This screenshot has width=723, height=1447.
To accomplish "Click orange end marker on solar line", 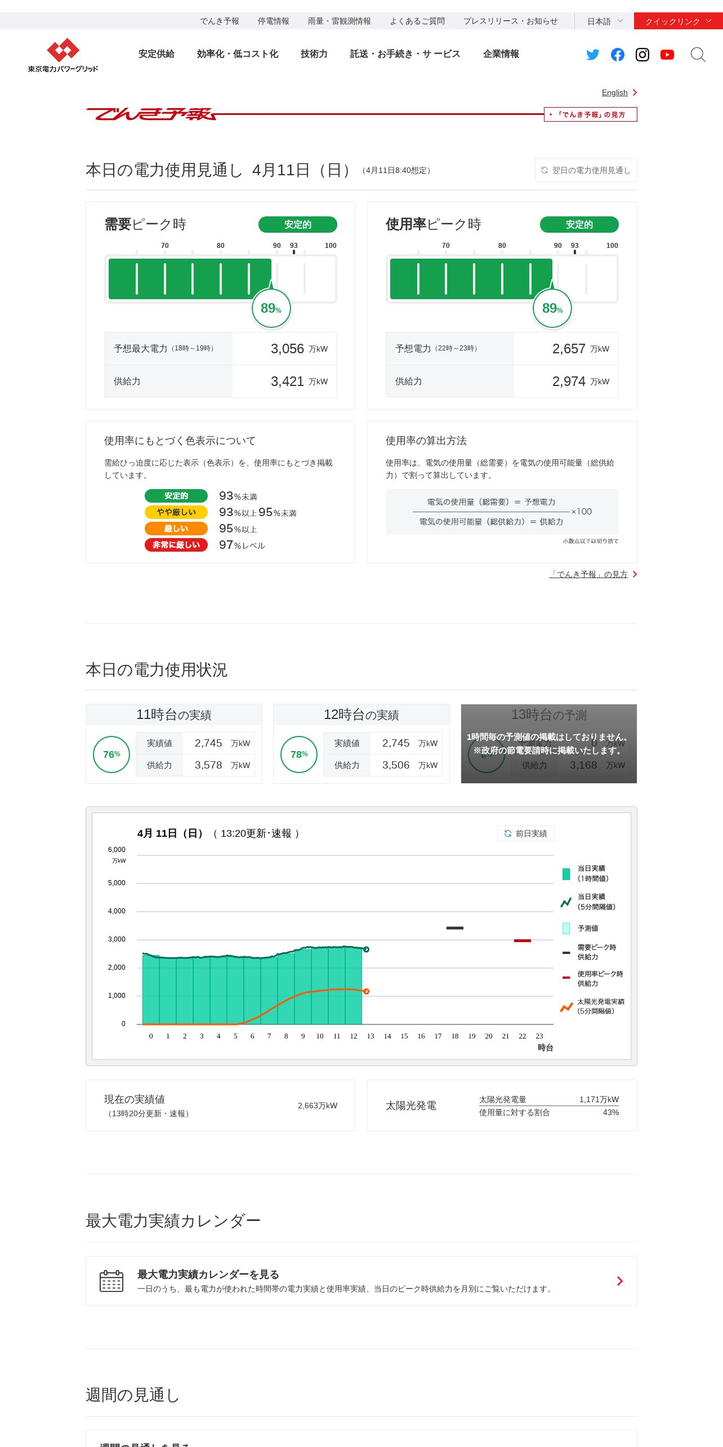I will (366, 991).
